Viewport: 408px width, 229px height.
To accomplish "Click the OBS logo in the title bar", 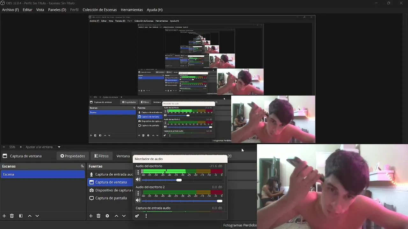I will point(3,3).
